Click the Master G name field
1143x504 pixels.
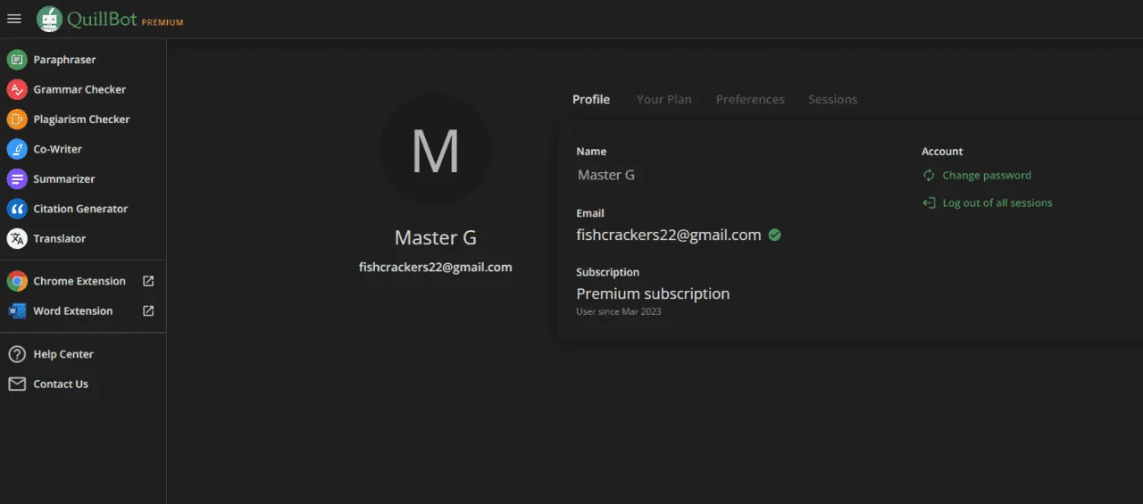tap(606, 175)
